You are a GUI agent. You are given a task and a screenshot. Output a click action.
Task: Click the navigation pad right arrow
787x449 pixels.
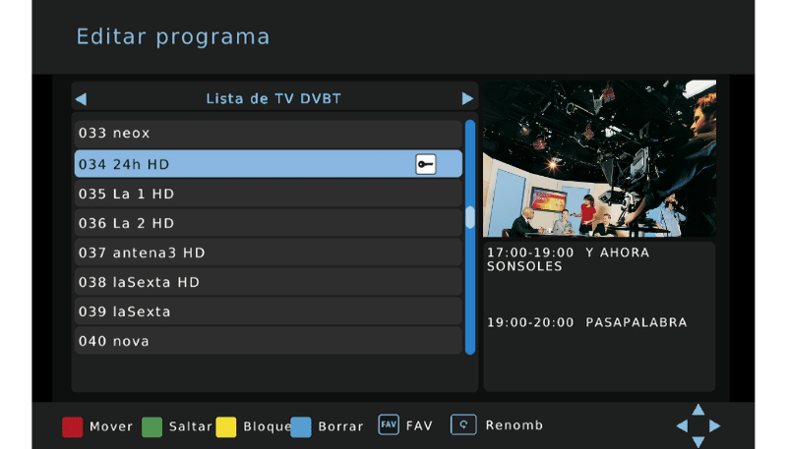click(715, 426)
